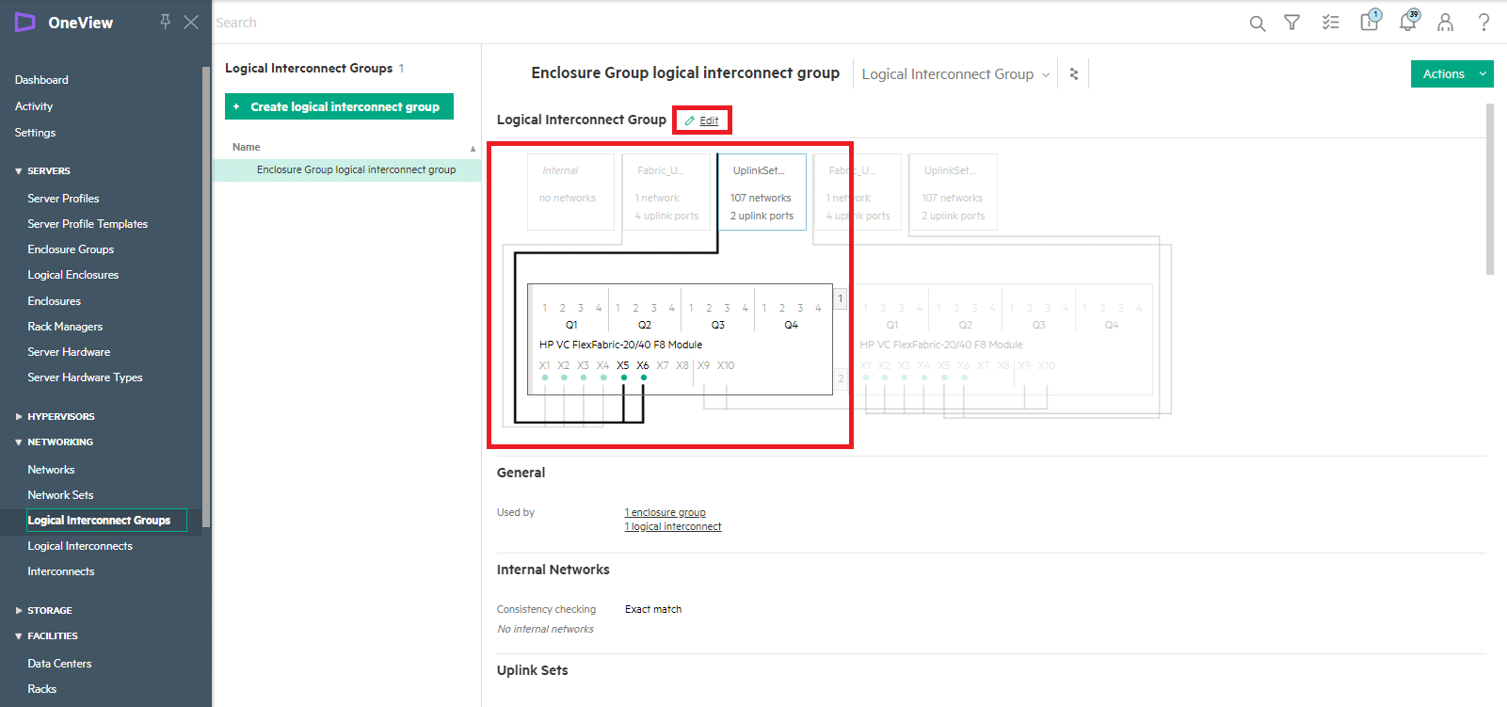Viewport: 1507px width, 707px height.
Task: Go to Dashboard
Action: pos(41,80)
